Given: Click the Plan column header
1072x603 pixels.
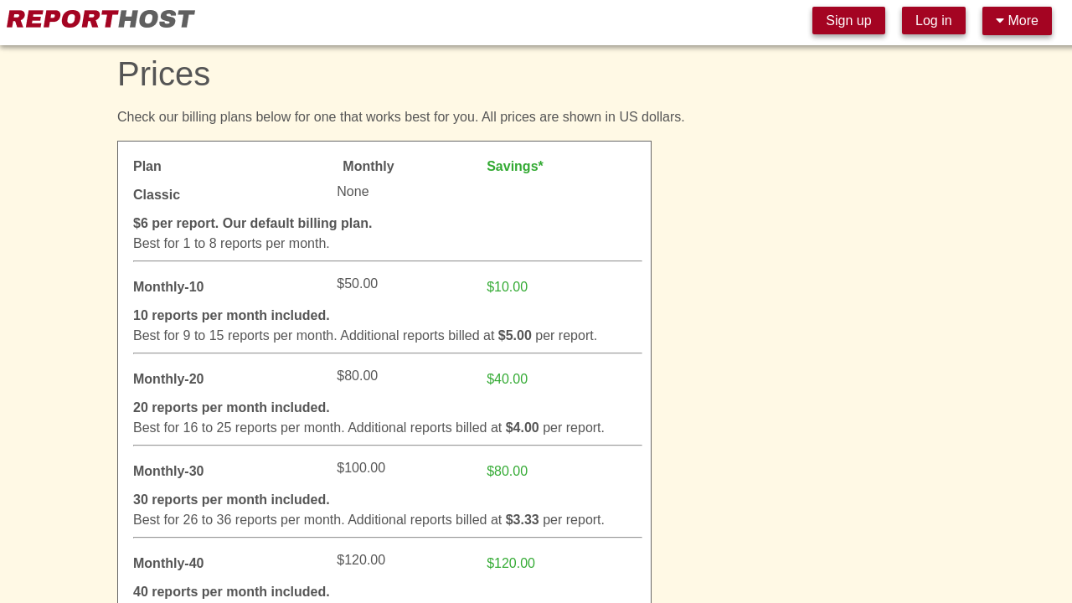Looking at the screenshot, I should tap(147, 167).
